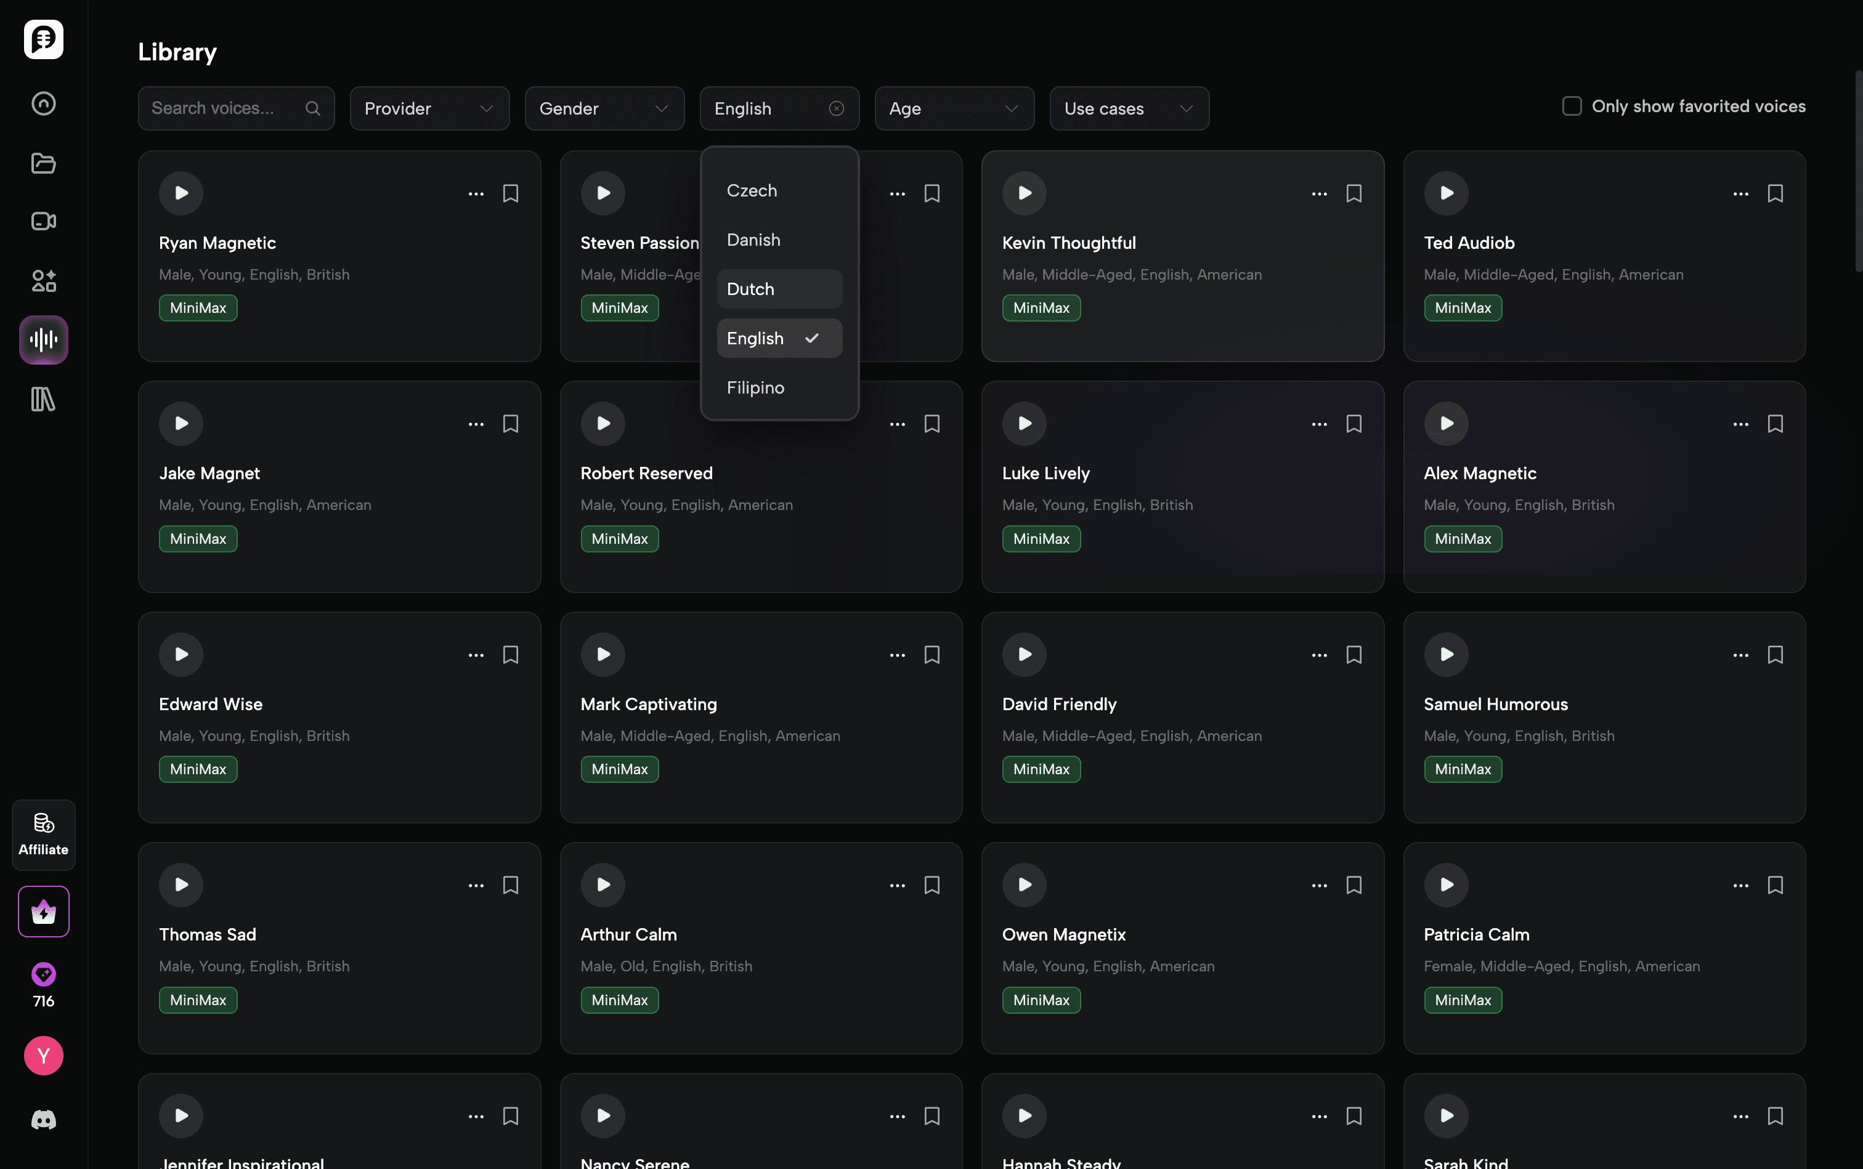Click the credits heart icon showing 716
1863x1169 pixels.
(43, 974)
